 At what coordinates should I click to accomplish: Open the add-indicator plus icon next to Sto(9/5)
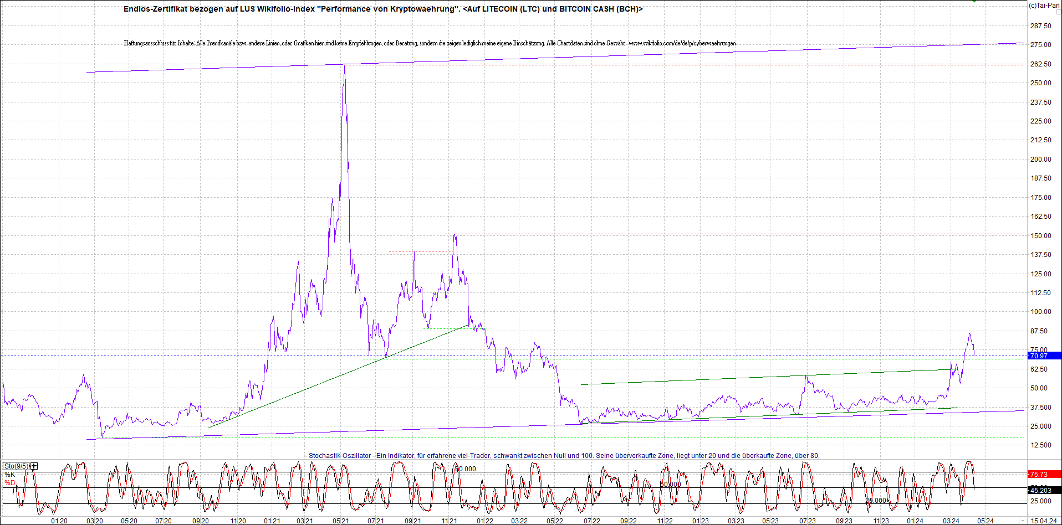click(34, 466)
